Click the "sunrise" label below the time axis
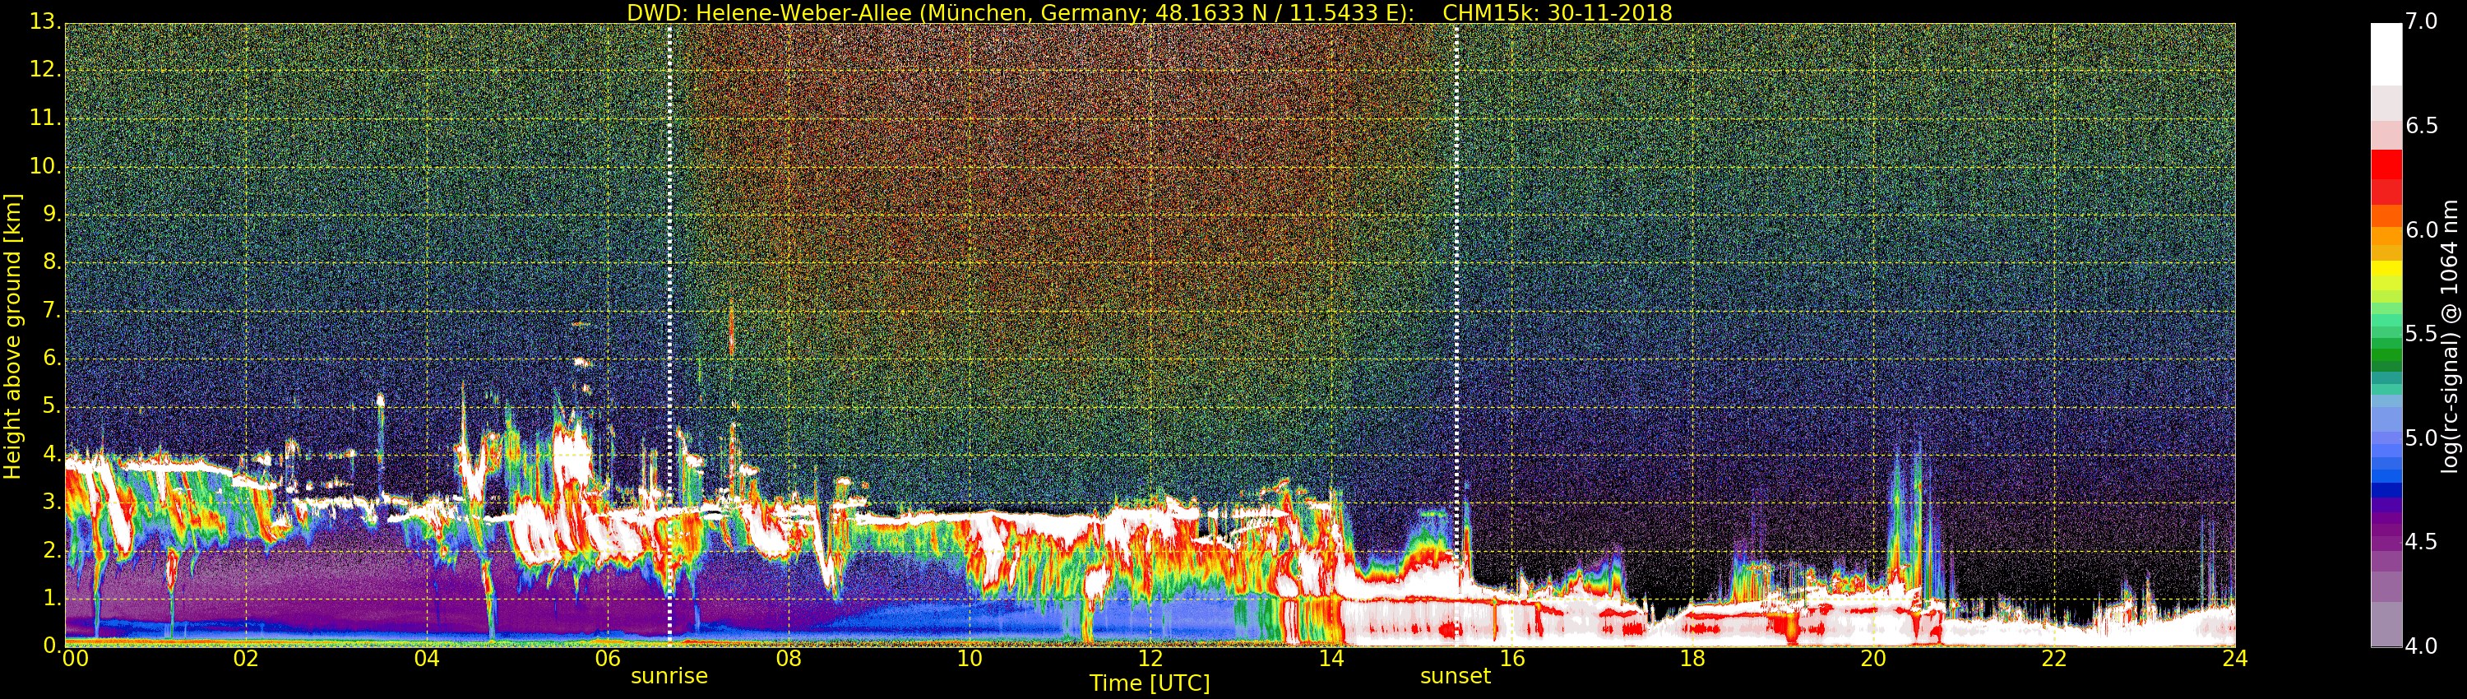 pos(669,676)
